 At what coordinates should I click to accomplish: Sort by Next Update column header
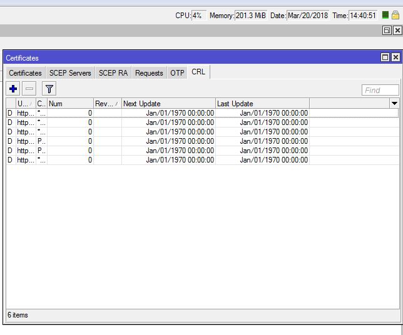[168, 104]
